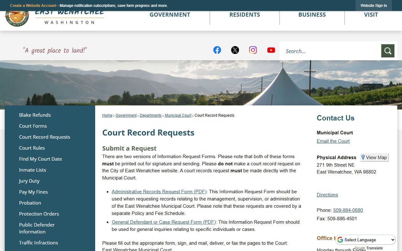Click the Municipal Court breadcrumb link
Image resolution: width=402 pixels, height=251 pixels.
point(178,115)
